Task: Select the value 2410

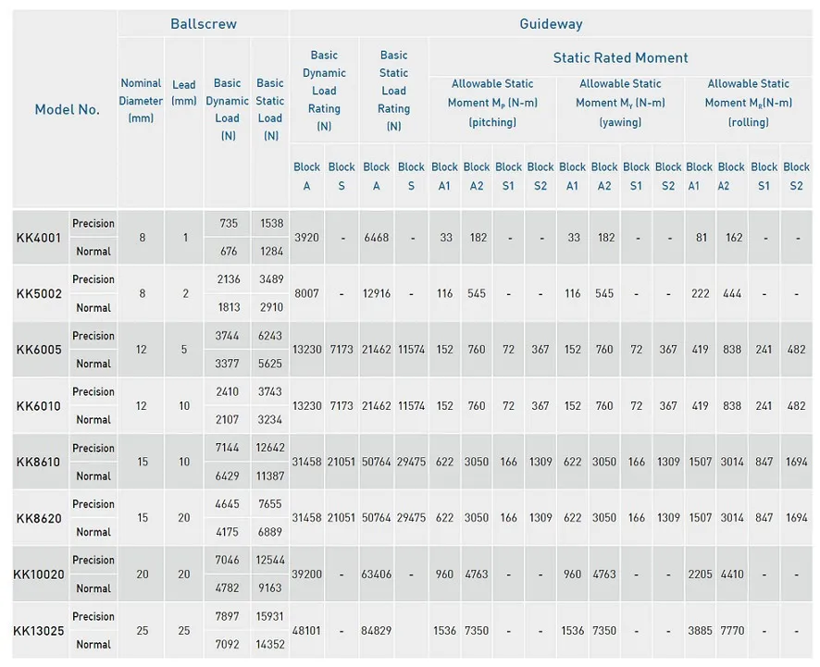Action: click(227, 392)
